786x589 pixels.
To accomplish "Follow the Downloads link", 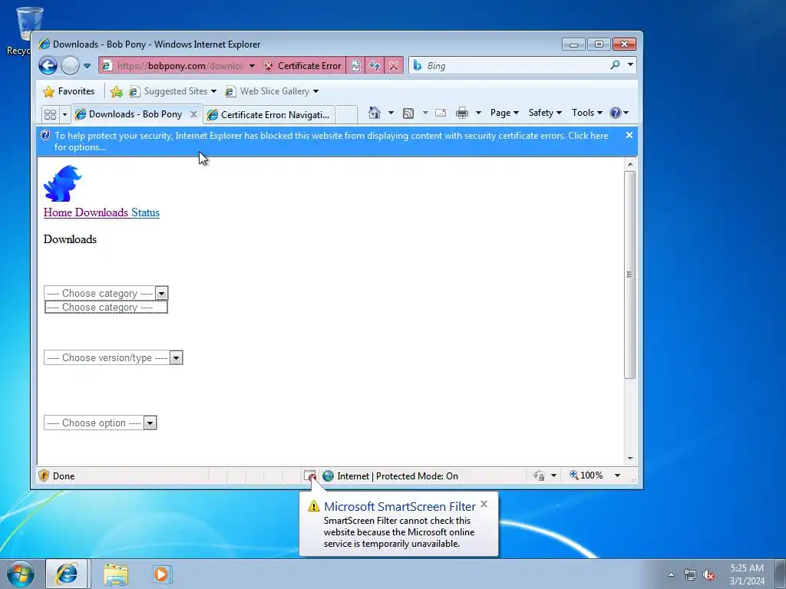I will point(101,212).
